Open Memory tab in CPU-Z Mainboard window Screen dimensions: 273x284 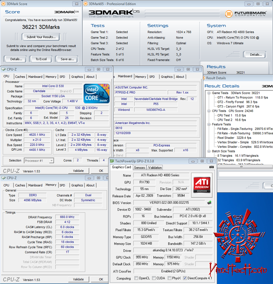click(x=141, y=77)
